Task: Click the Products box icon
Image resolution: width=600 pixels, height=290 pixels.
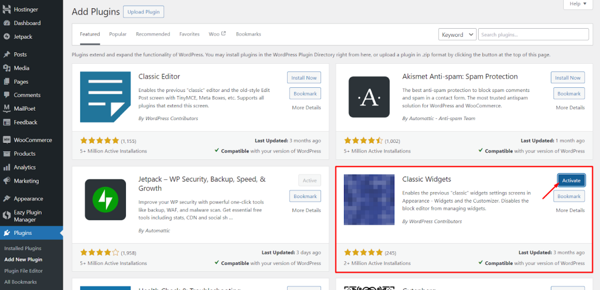Action: [x=6, y=154]
